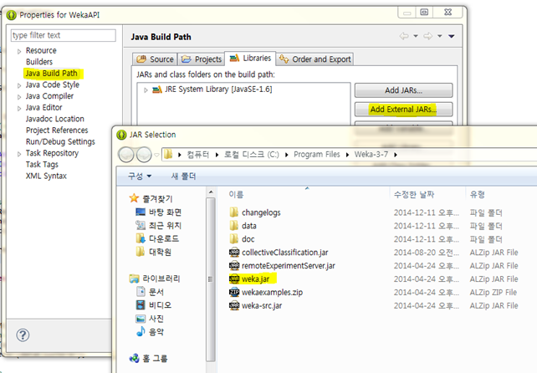Select Javadoc Location in the tree
This screenshot has height=373, width=537.
tap(55, 119)
